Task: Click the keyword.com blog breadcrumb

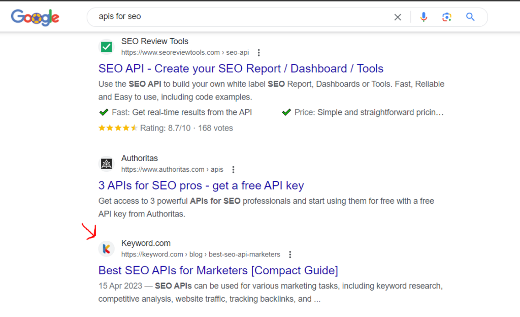Action: [x=201, y=254]
